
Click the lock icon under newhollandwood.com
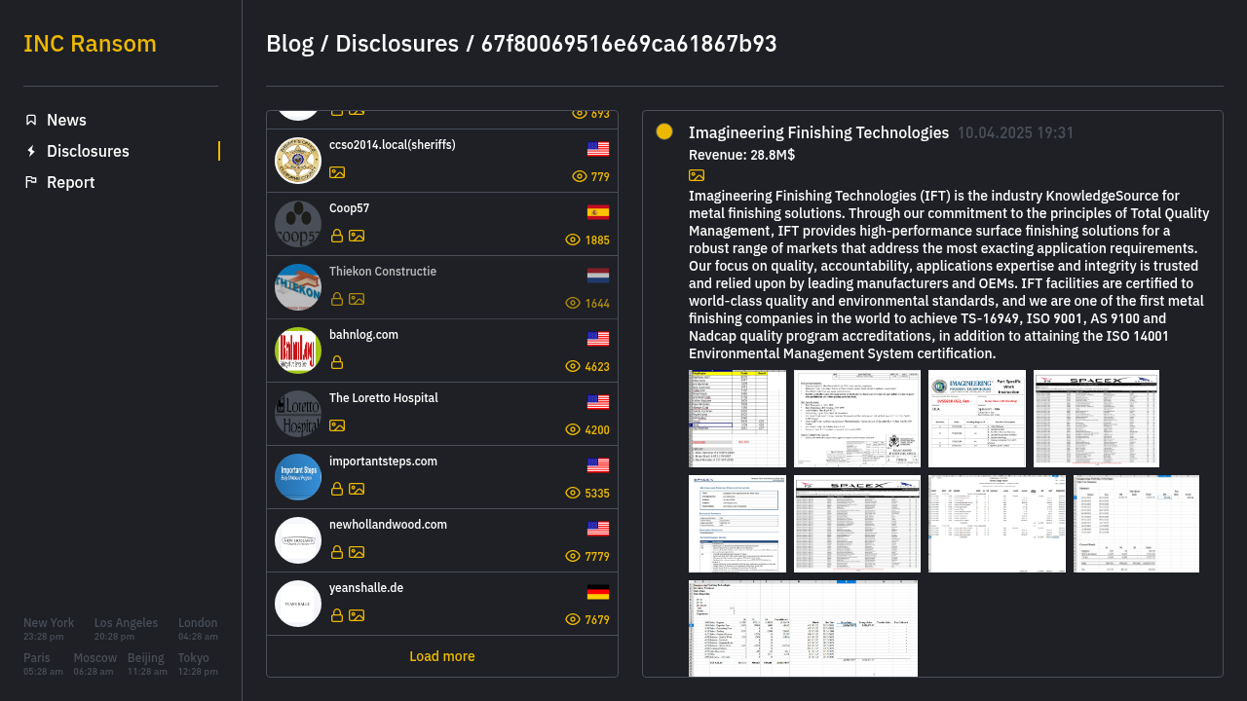pyautogui.click(x=337, y=552)
